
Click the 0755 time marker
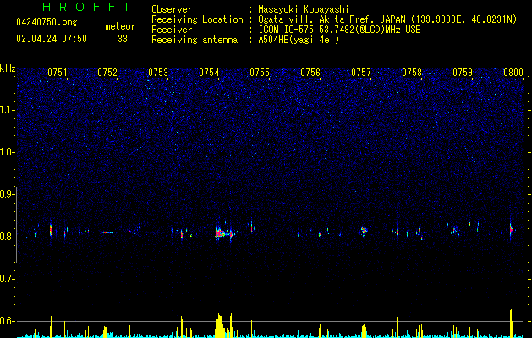point(260,73)
